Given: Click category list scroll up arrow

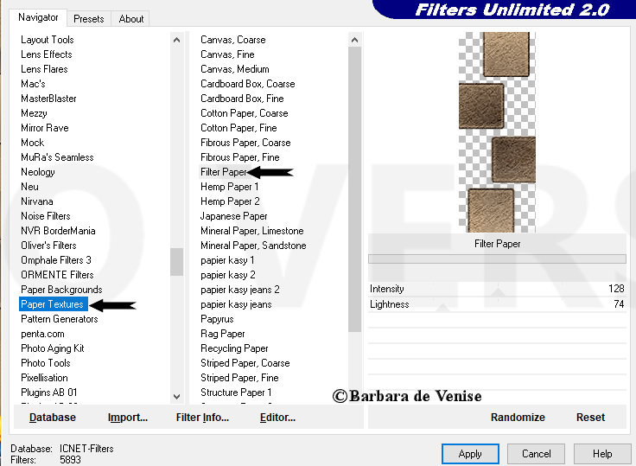Looking at the screenshot, I should [x=177, y=40].
